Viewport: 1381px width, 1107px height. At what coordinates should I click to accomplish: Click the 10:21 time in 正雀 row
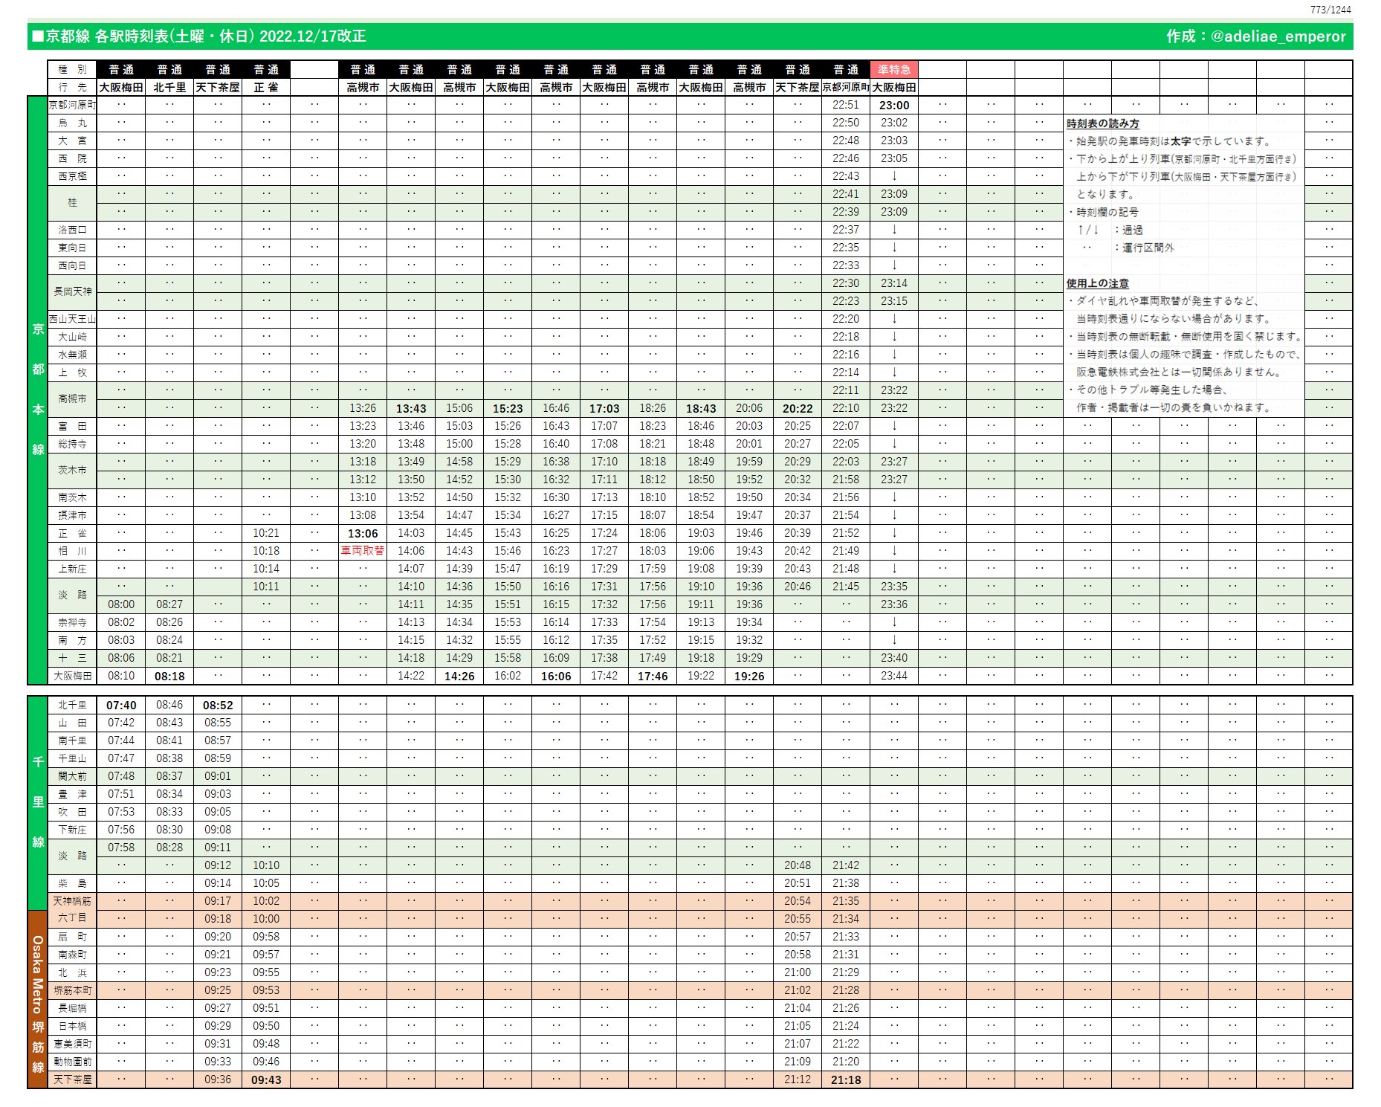point(266,533)
